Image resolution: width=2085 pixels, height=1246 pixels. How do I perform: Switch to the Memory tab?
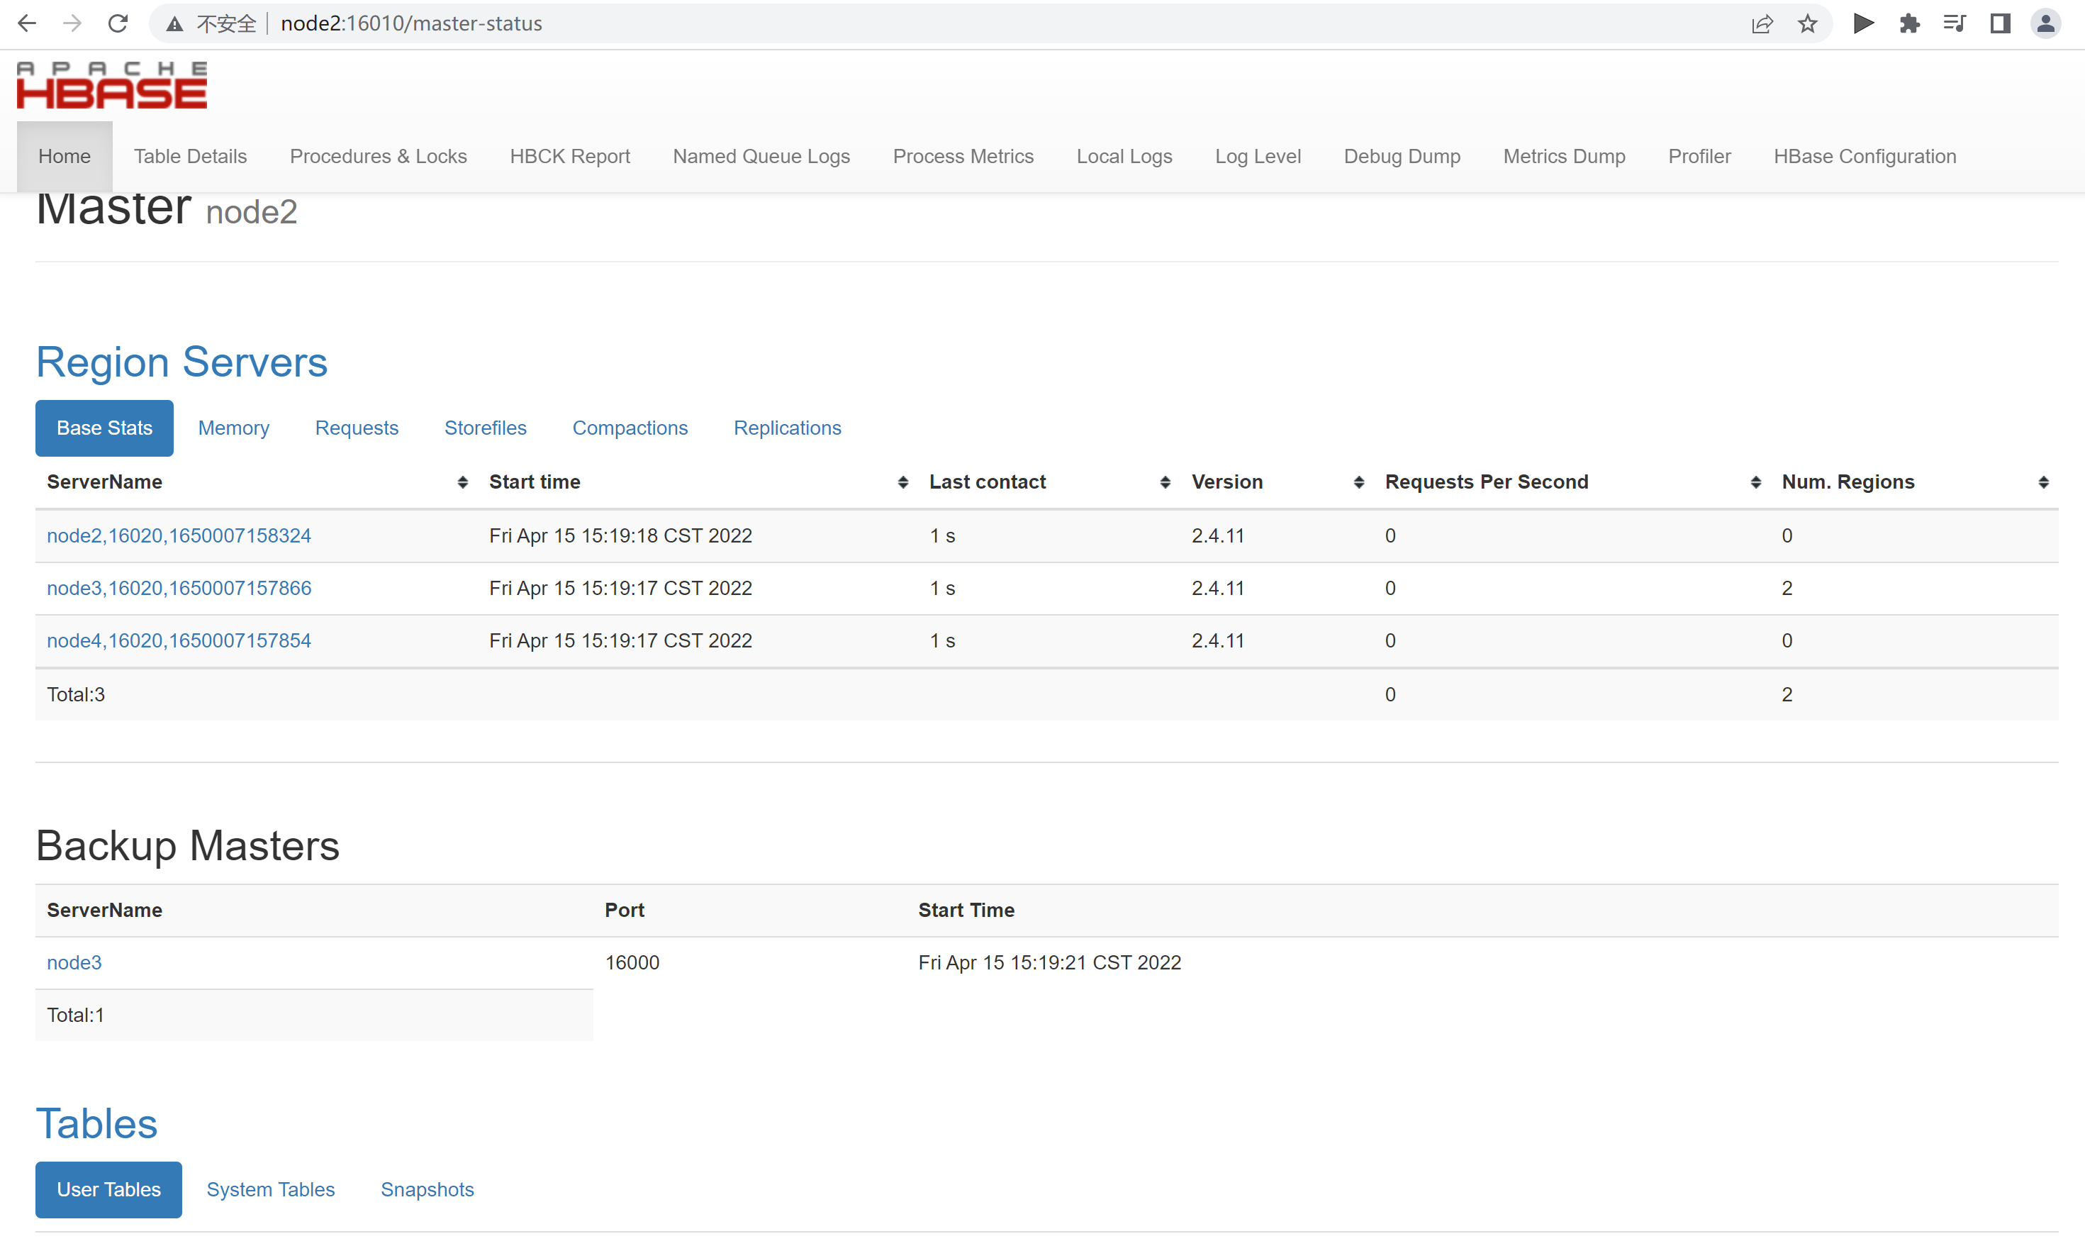click(233, 428)
